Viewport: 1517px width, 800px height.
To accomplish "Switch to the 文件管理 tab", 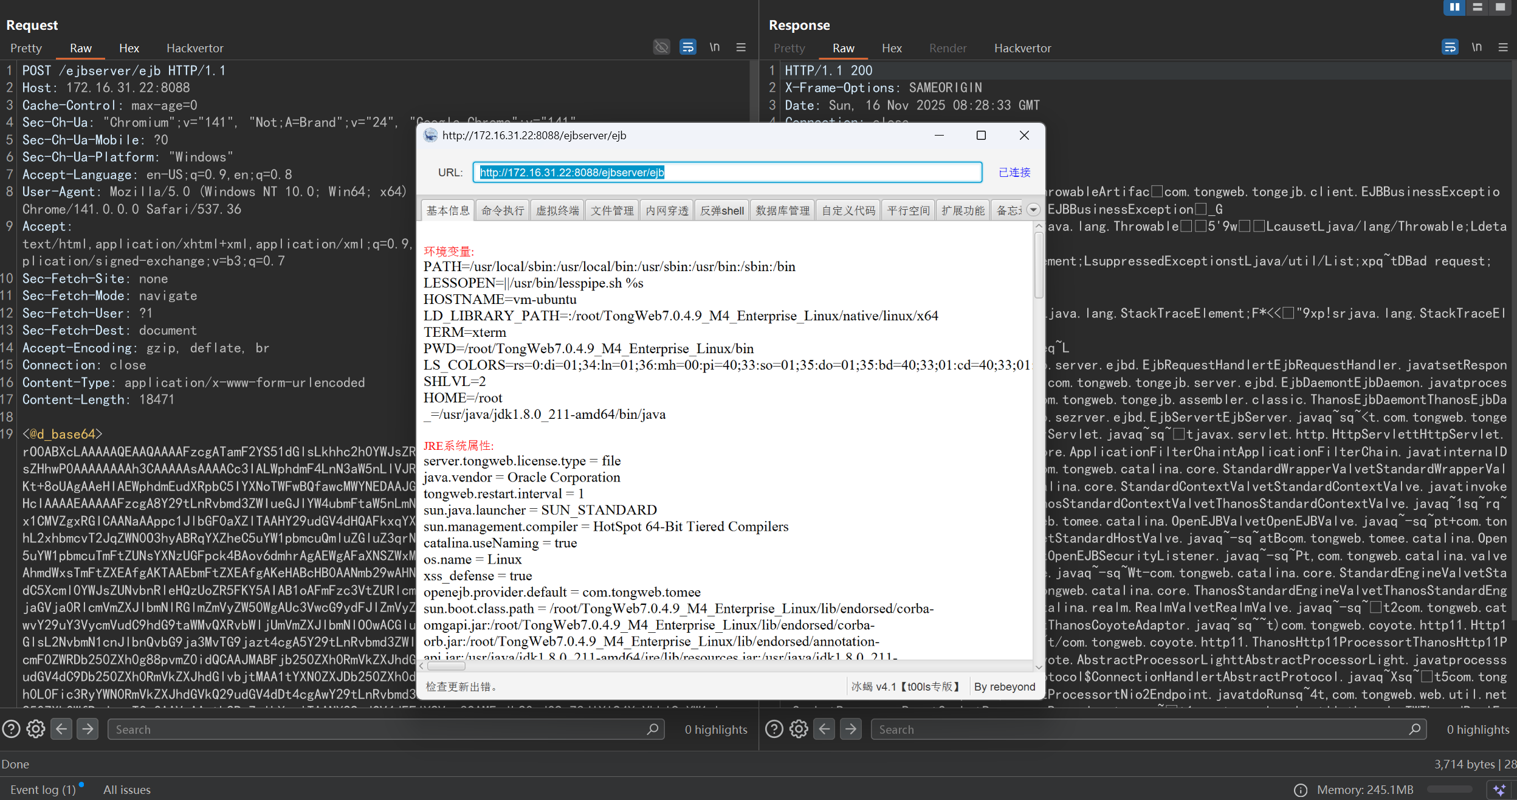I will click(612, 210).
